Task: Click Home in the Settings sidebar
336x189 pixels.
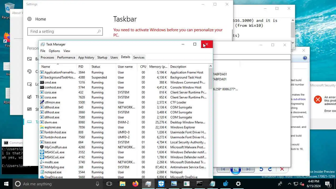Action: (40, 19)
